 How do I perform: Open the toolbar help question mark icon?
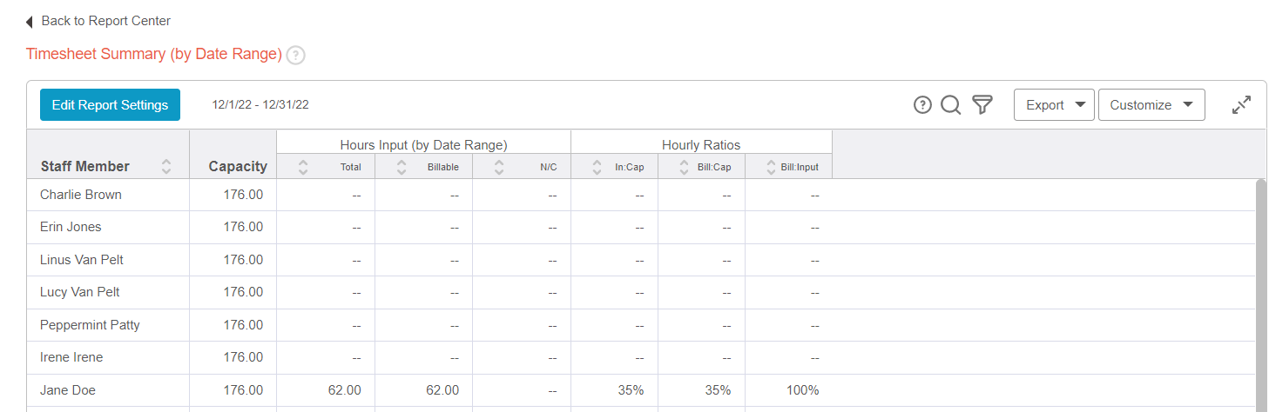tap(922, 105)
